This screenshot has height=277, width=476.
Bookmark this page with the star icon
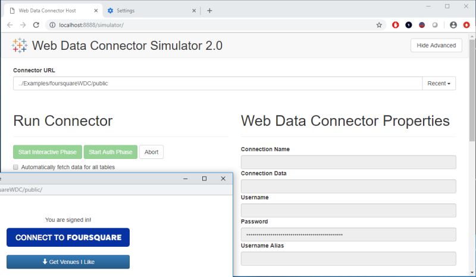click(x=379, y=25)
